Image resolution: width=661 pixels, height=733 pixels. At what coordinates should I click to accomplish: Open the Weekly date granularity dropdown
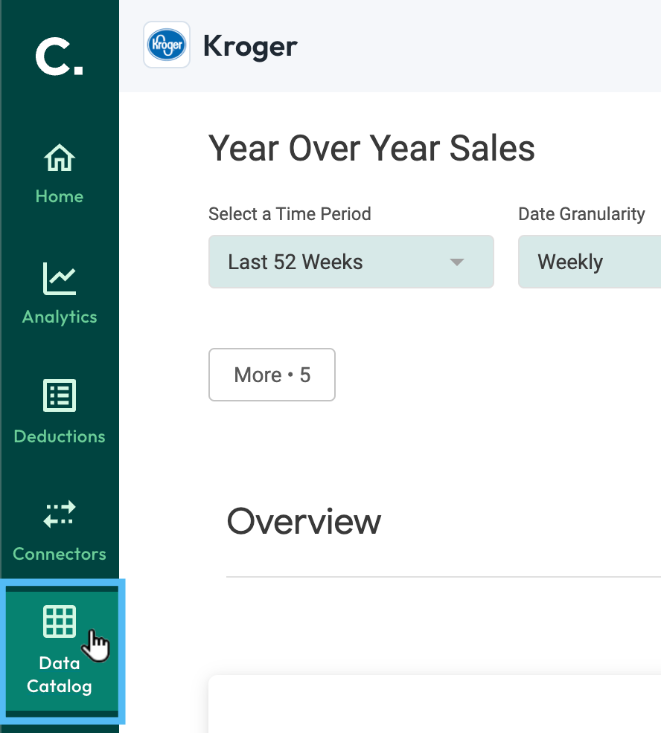[590, 262]
